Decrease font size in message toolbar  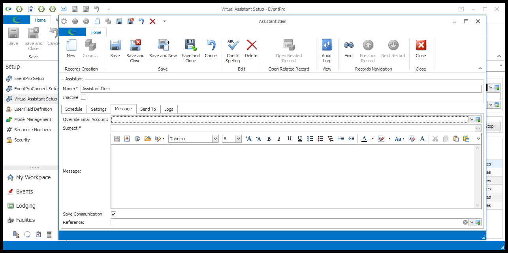tap(259, 139)
